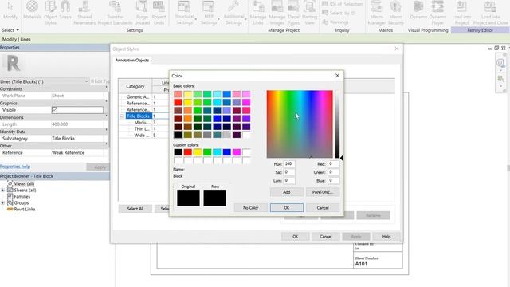Pick a hue in the color spectrum

tap(300, 124)
